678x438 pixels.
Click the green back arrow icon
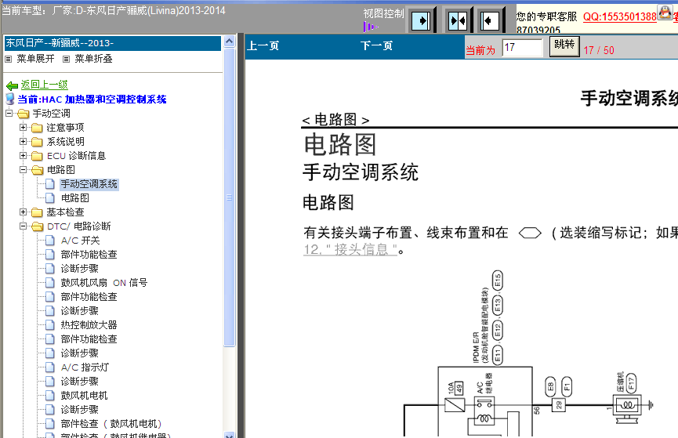[12, 85]
